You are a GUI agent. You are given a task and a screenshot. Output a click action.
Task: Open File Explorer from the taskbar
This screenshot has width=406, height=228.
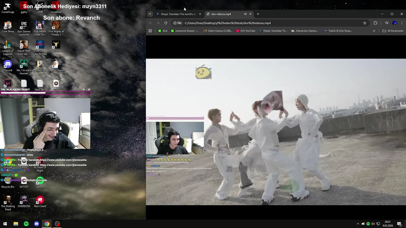click(16, 224)
